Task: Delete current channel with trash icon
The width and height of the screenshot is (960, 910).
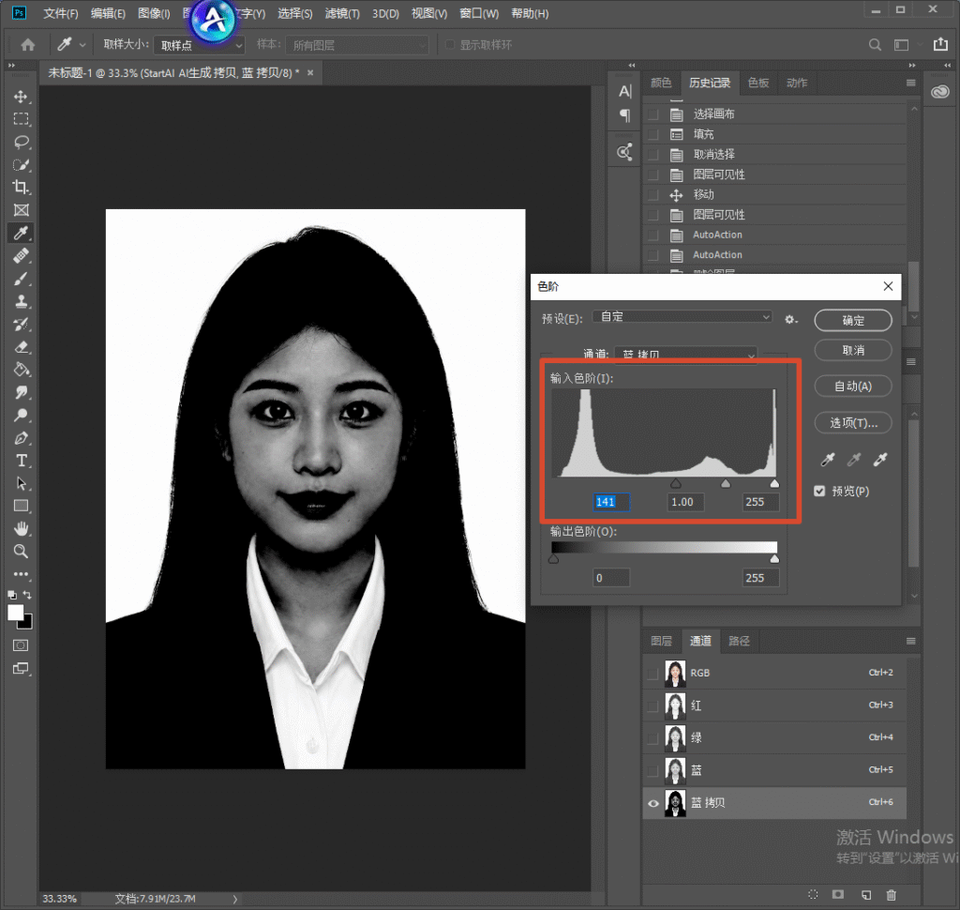Action: [892, 895]
